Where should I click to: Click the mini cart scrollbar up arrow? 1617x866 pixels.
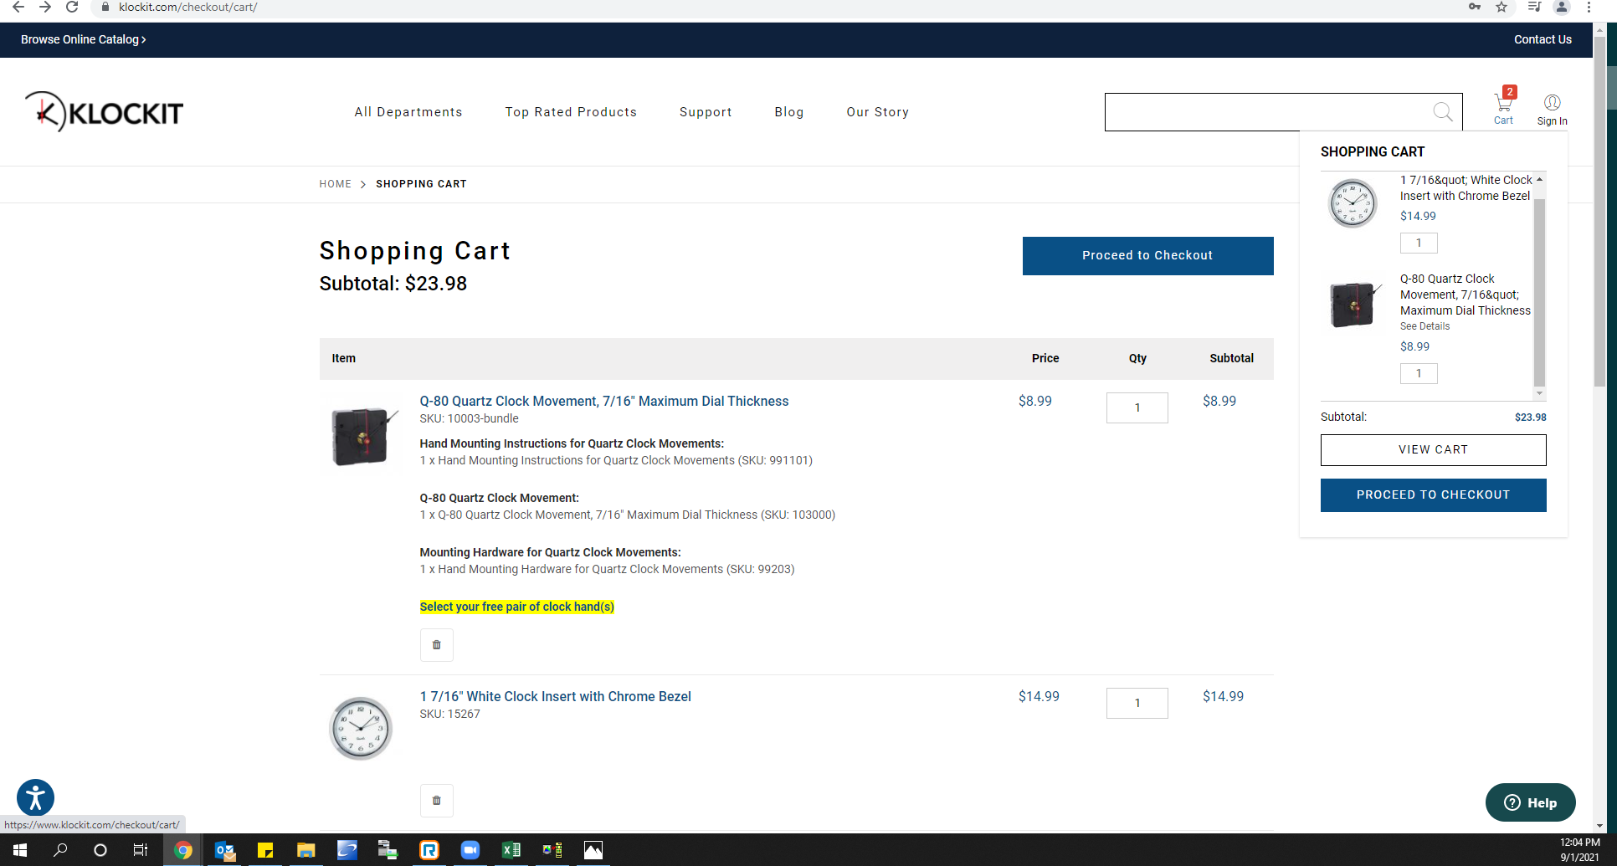(x=1539, y=179)
